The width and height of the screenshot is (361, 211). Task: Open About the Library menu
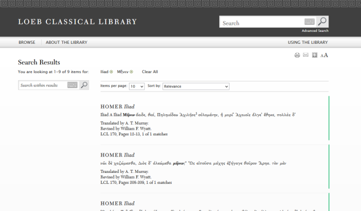67,42
